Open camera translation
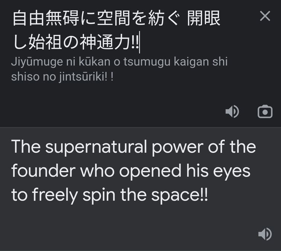Screen dimensions: 281x251 [x=265, y=112]
